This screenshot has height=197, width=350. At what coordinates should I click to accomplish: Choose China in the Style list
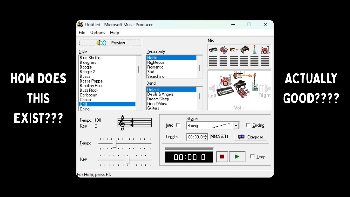click(x=107, y=109)
